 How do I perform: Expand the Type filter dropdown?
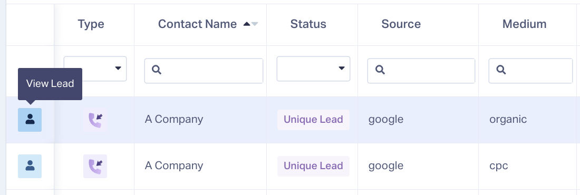tap(95, 69)
